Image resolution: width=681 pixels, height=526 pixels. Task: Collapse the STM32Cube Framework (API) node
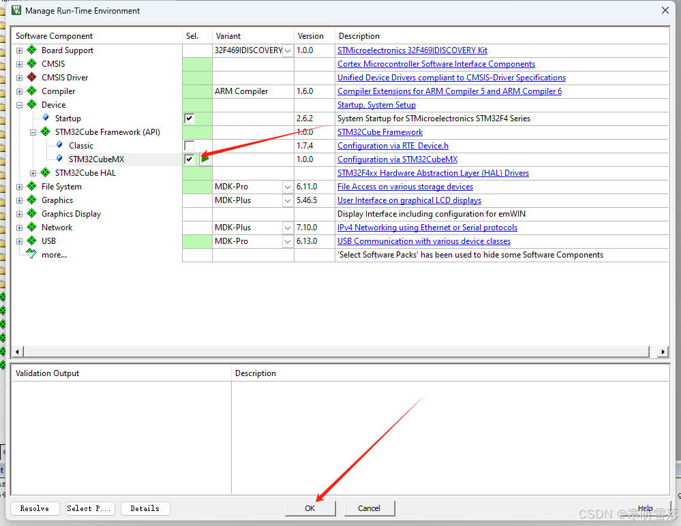click(x=33, y=132)
